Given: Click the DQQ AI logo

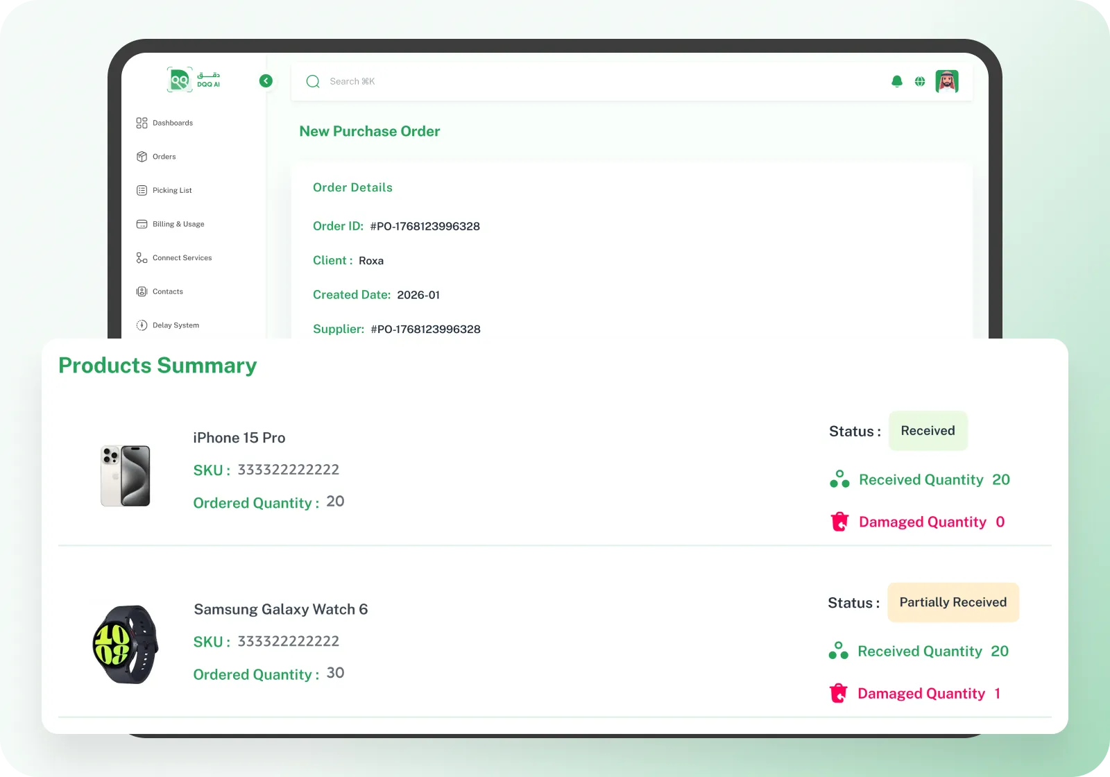Looking at the screenshot, I should tap(194, 80).
